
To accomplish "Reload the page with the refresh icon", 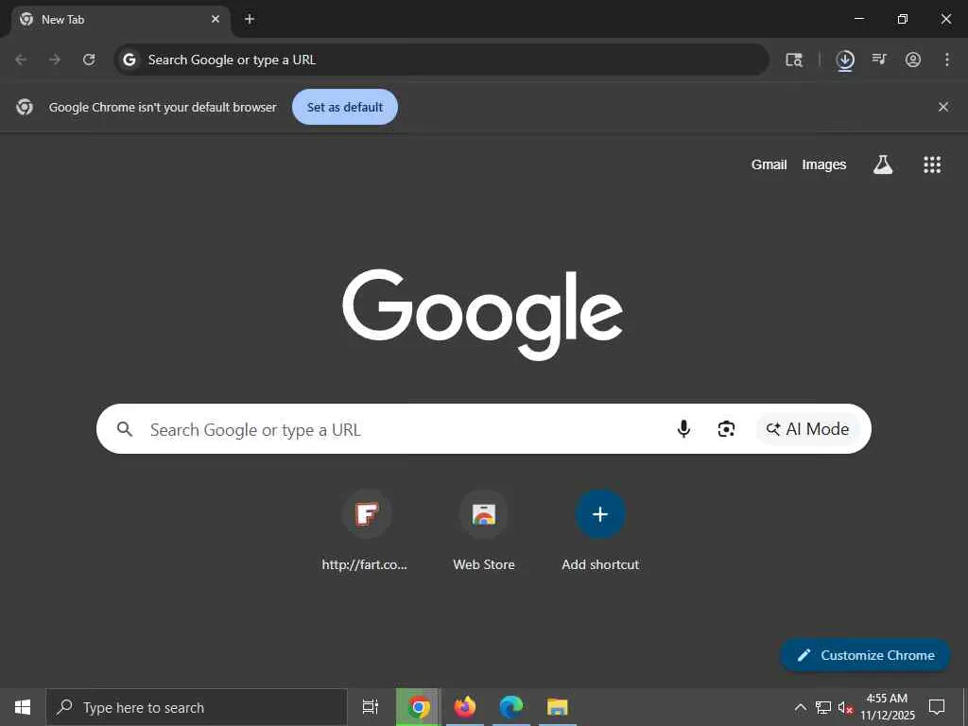I will pyautogui.click(x=89, y=60).
